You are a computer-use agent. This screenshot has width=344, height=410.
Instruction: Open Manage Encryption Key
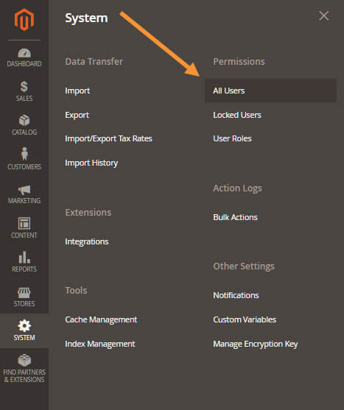point(256,344)
